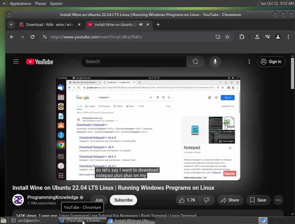Viewport: 295px width, 224px height.
Task: Expand the tab search dropdown
Action: (x=11, y=24)
